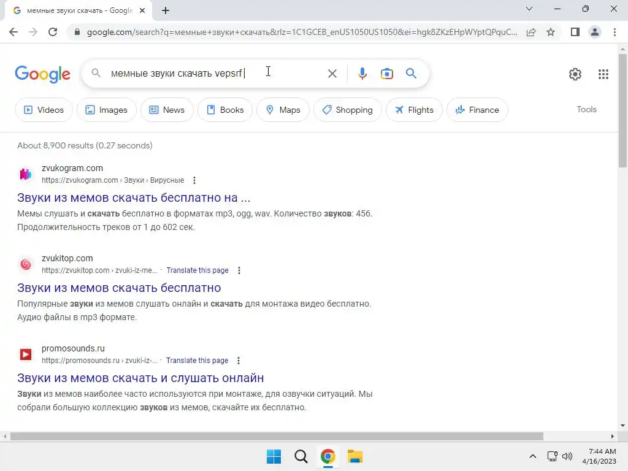Open network status tray icon
Screen dimensions: 628x471
pyautogui.click(x=553, y=456)
